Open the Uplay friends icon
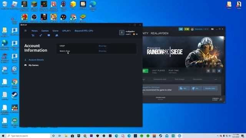Screen dimensions: 246x138 coord(57,35)
